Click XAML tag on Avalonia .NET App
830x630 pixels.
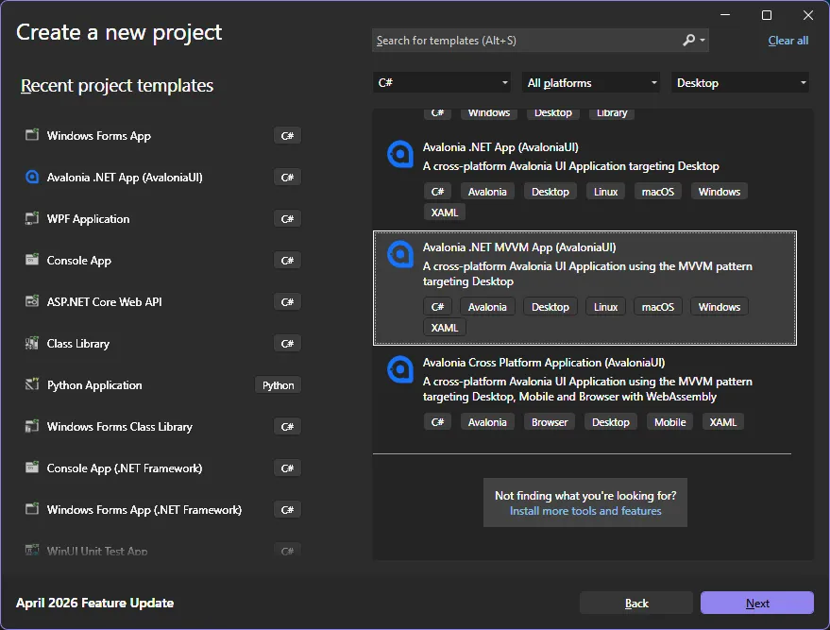click(x=444, y=213)
